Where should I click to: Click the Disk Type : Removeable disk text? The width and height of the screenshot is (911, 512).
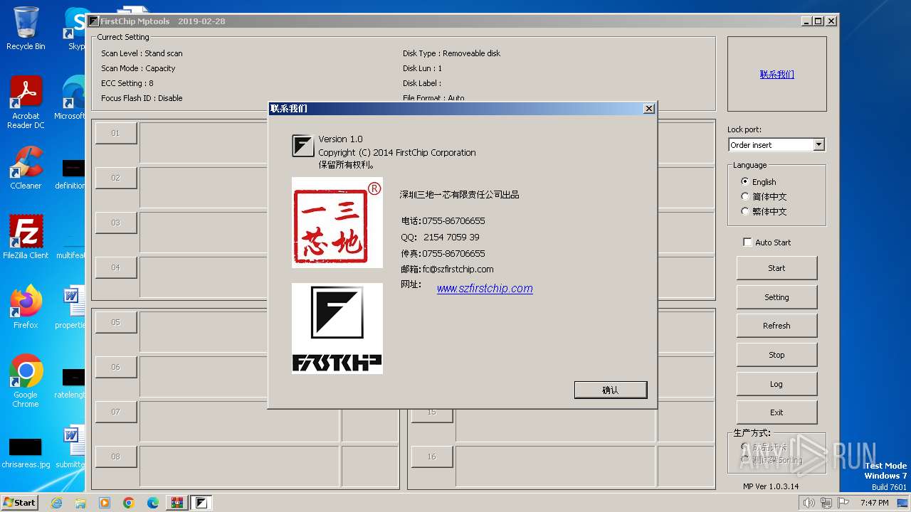coord(451,53)
